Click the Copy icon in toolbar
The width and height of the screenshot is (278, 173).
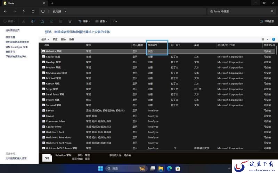pos(33,21)
